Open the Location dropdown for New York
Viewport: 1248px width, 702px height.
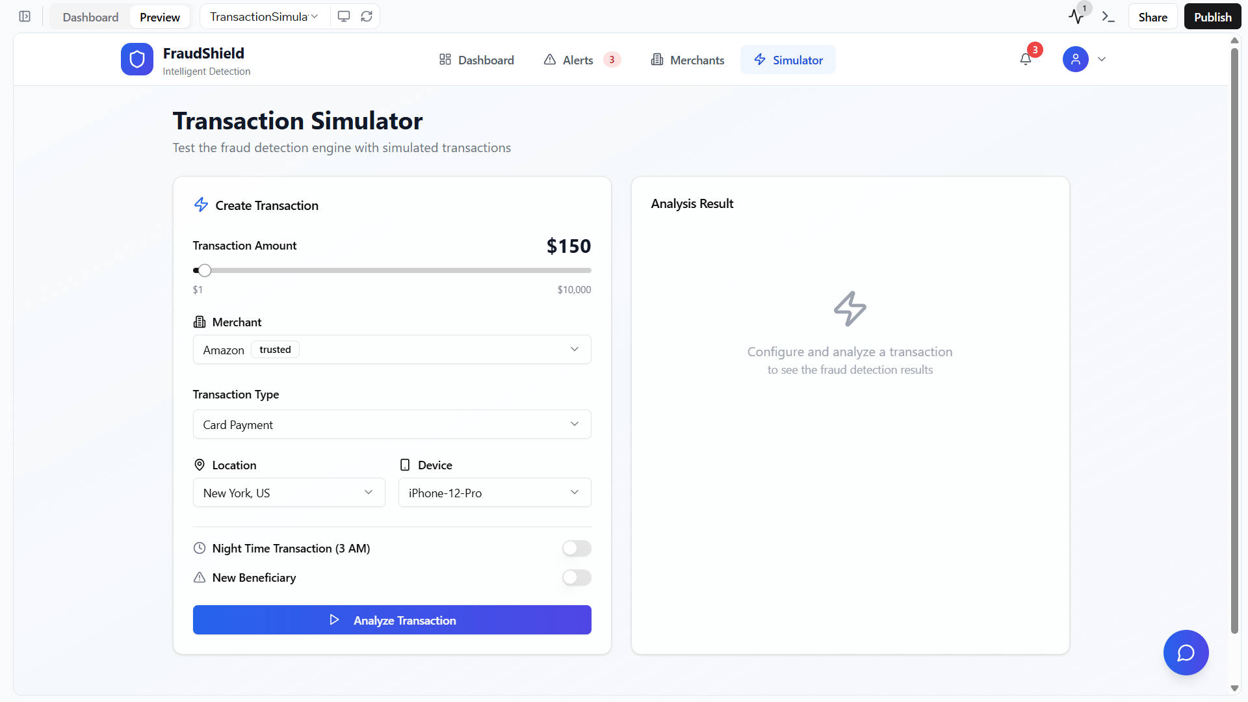(289, 492)
